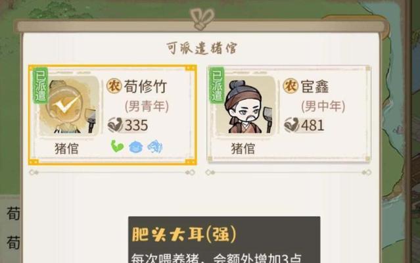
Task: Toggle the green 已派遣 tag on 宦鑫's card
Action: click(217, 85)
